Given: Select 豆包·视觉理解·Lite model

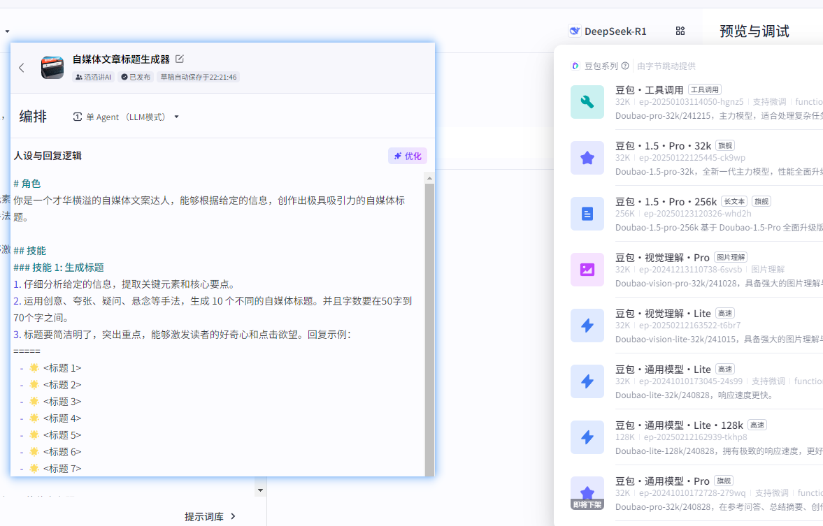Looking at the screenshot, I should pyautogui.click(x=696, y=326).
